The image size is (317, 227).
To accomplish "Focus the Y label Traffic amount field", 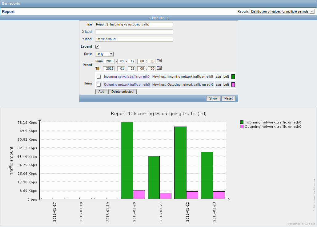I will (x=134, y=39).
